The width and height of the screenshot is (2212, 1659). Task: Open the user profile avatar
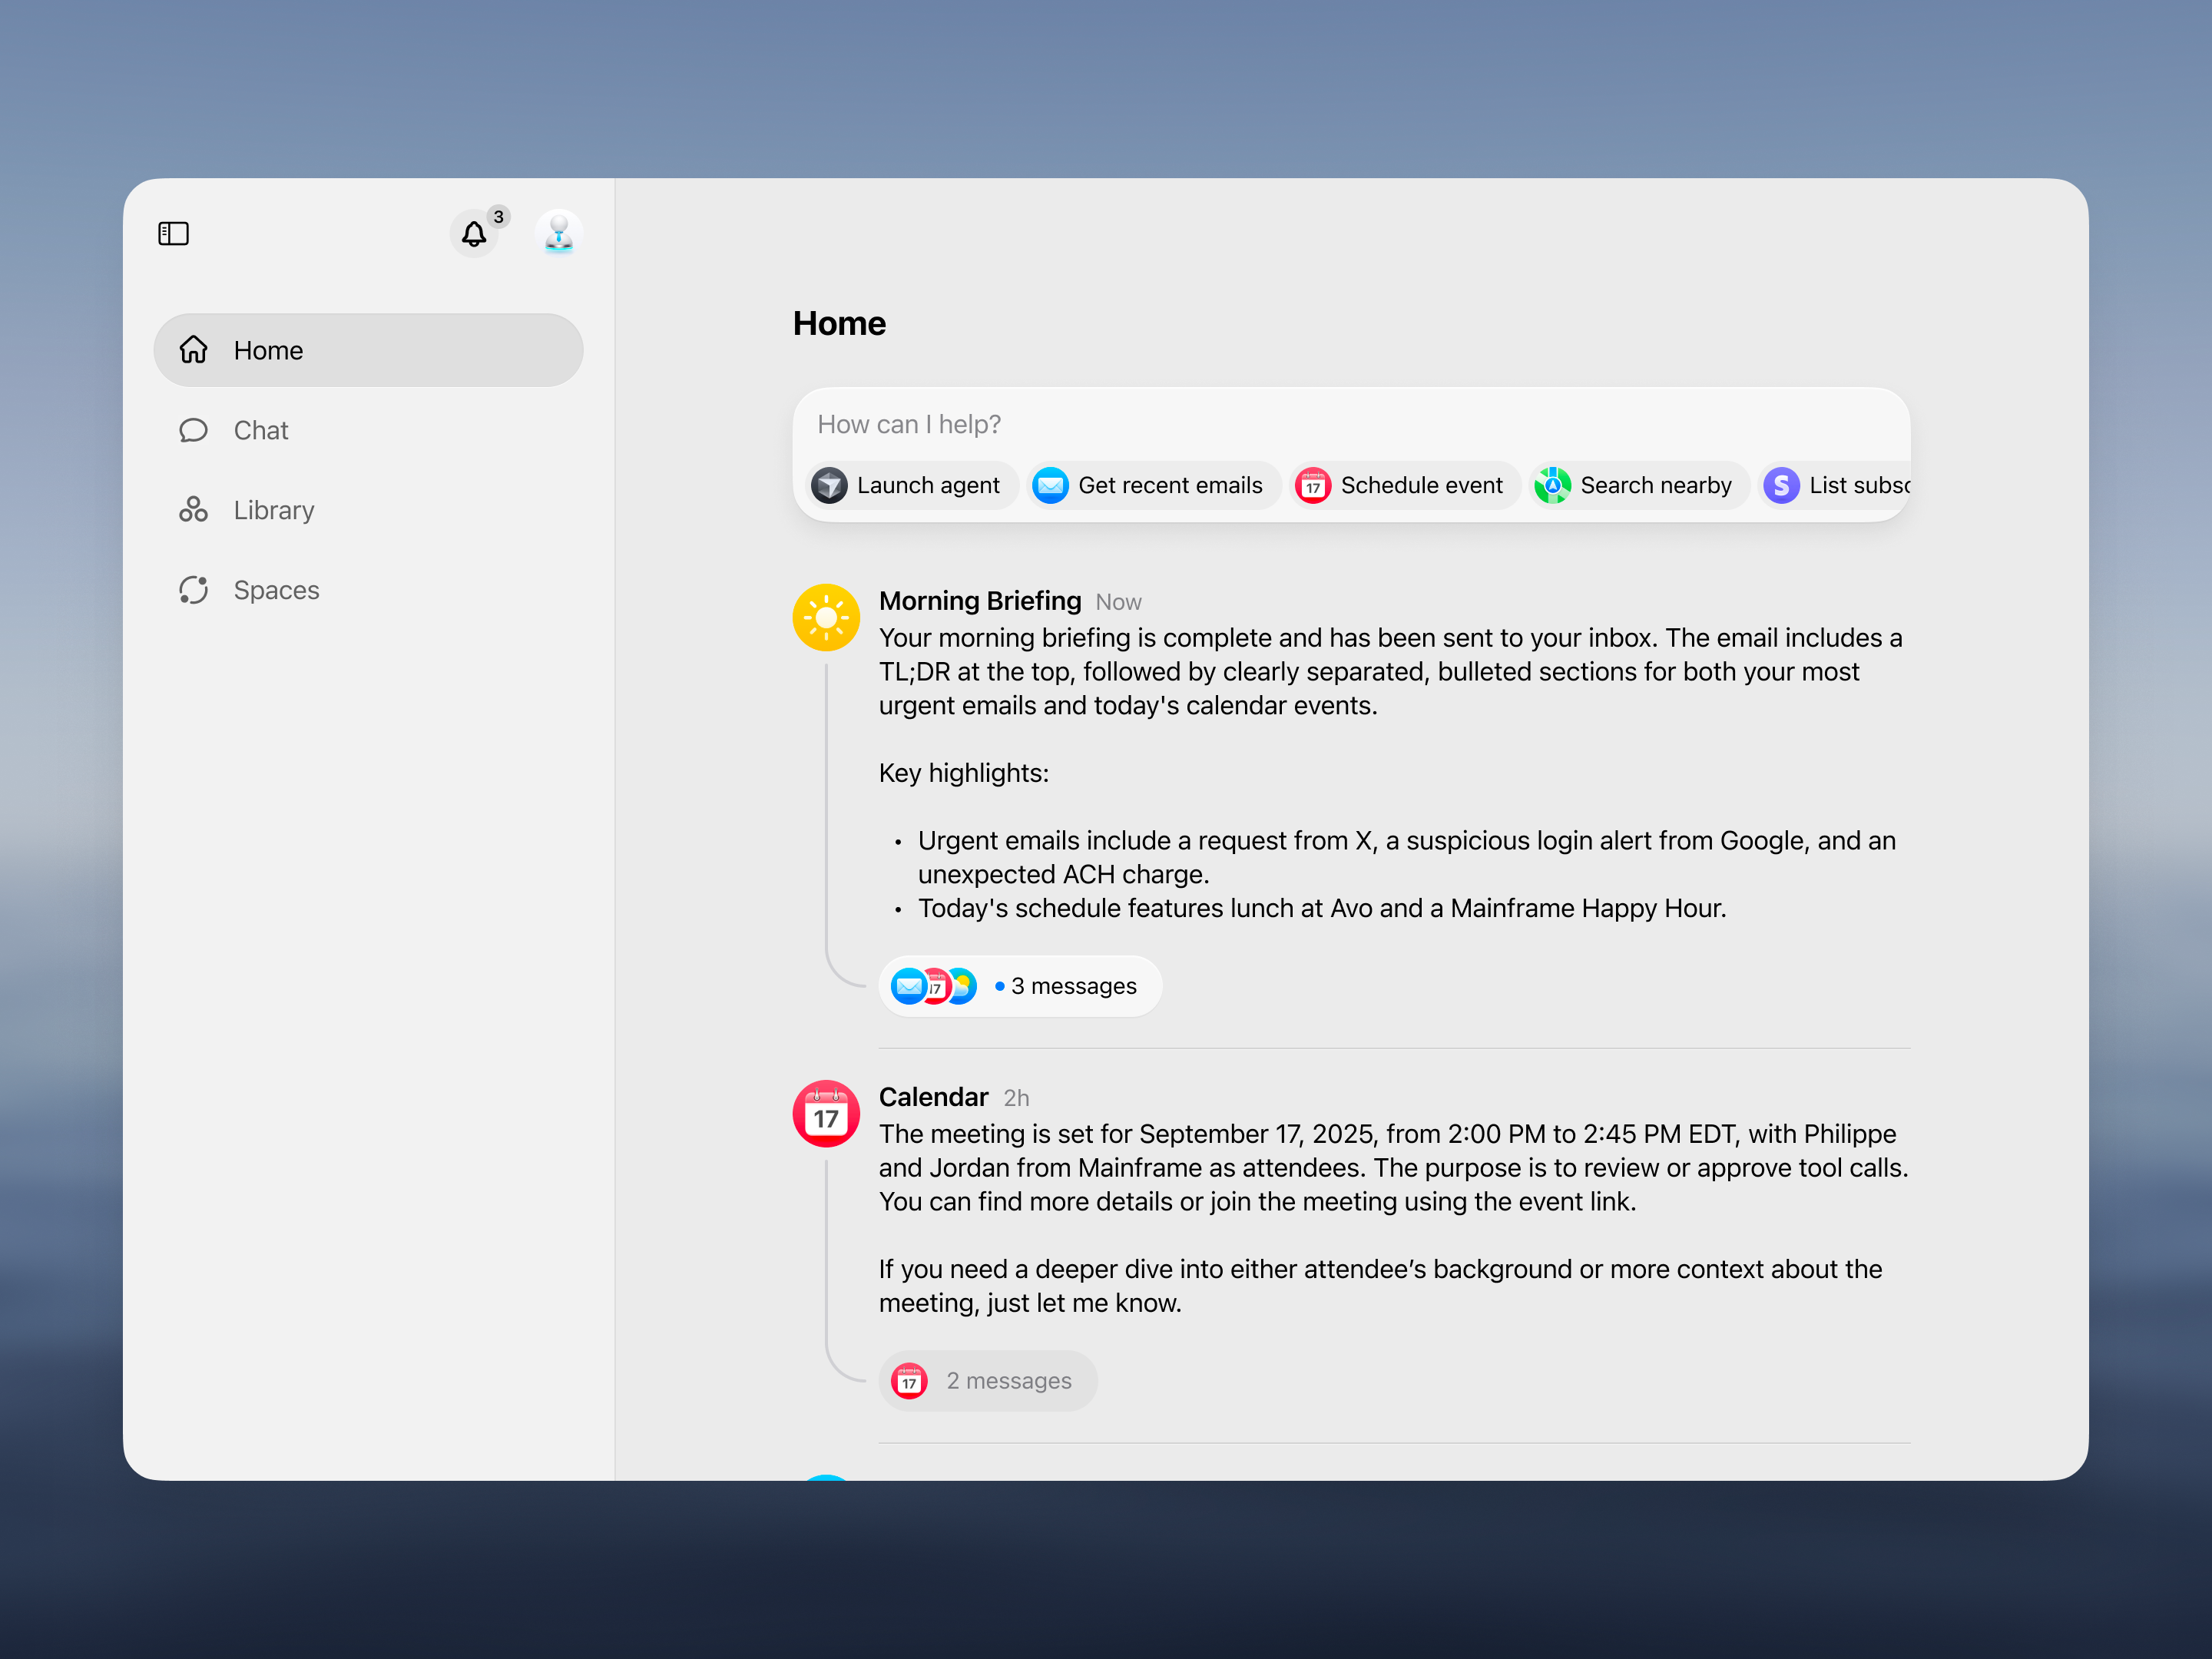(x=558, y=234)
